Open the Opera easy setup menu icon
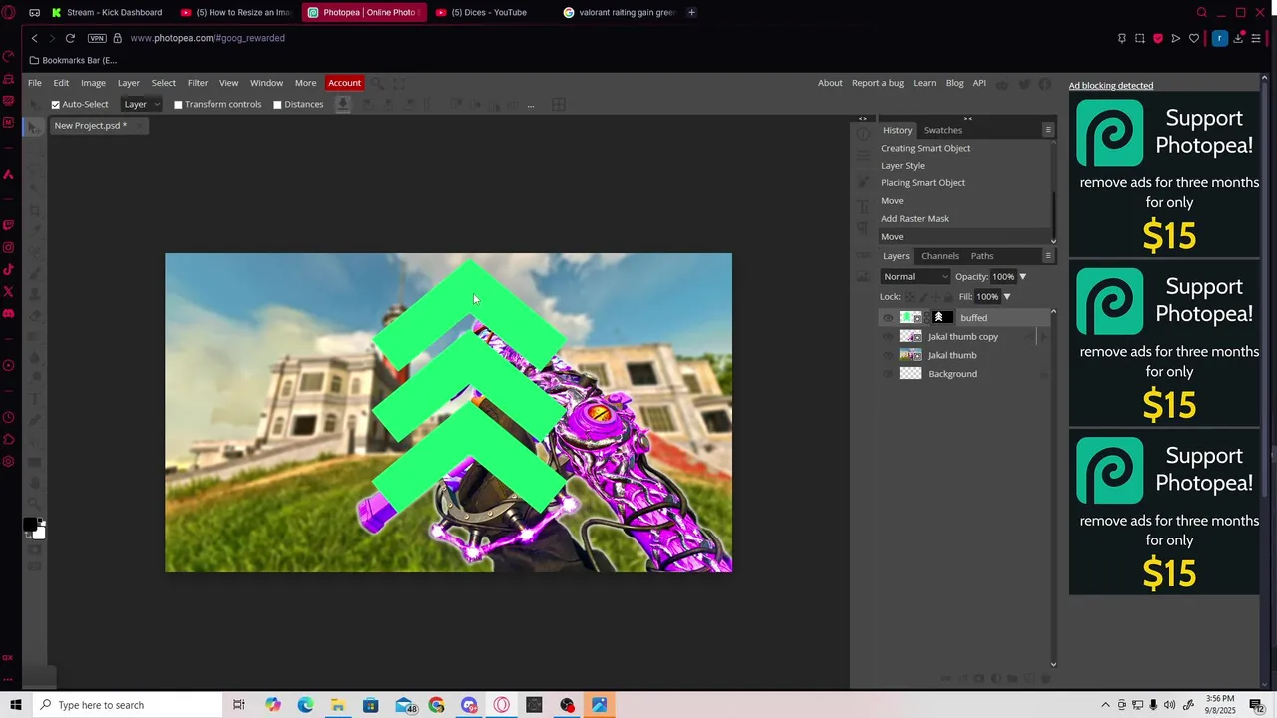The image size is (1277, 718). tap(1256, 38)
